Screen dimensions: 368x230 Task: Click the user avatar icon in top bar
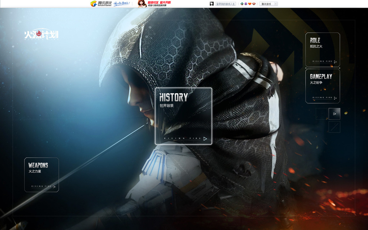[x=212, y=4]
